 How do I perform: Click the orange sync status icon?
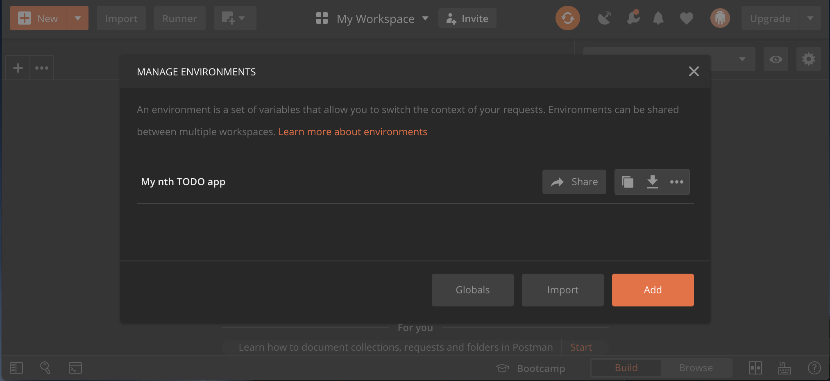point(567,18)
